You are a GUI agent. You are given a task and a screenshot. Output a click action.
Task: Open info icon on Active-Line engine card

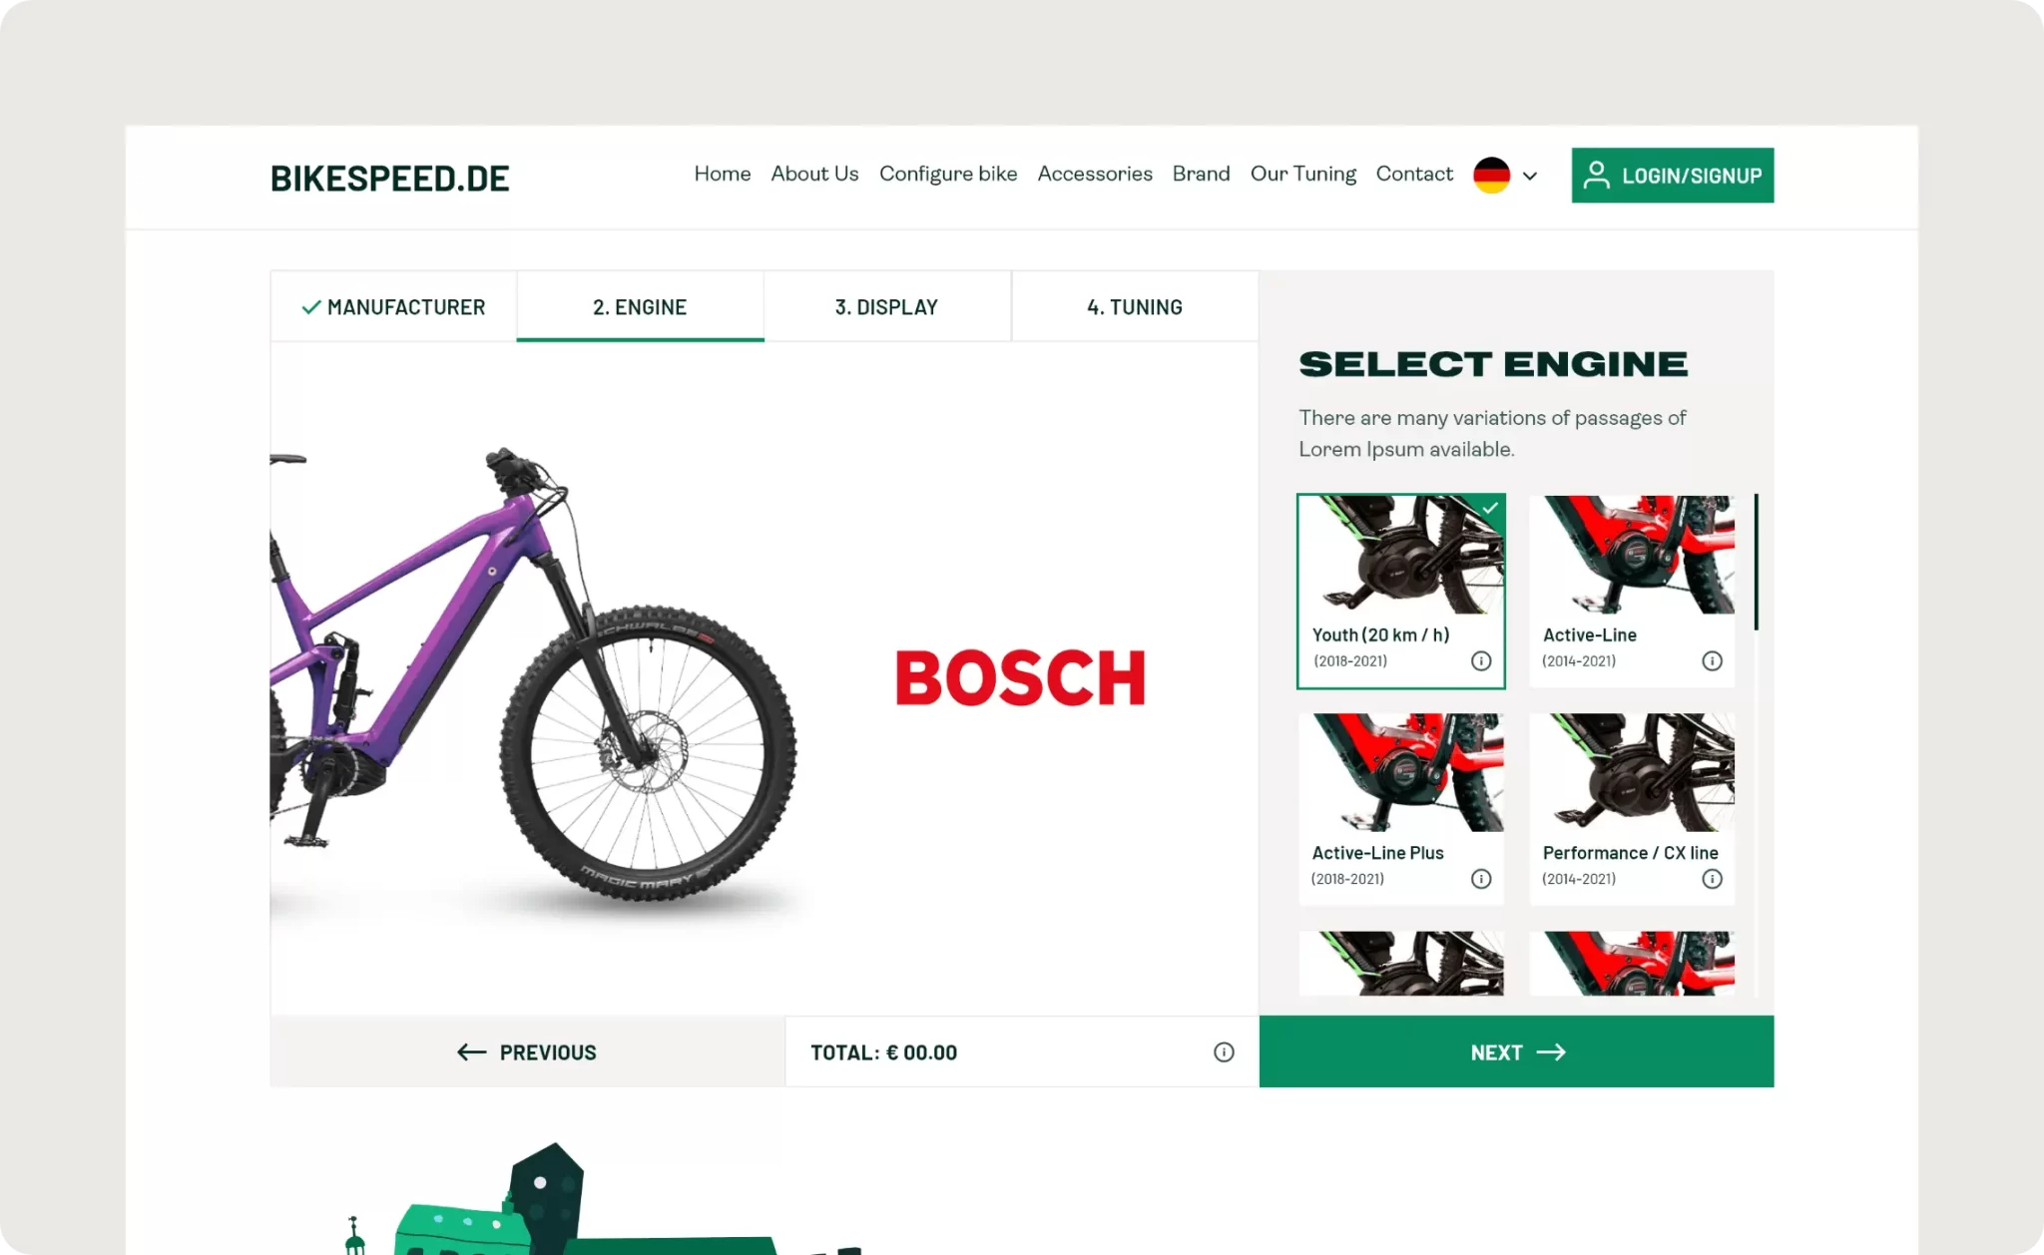1712,660
